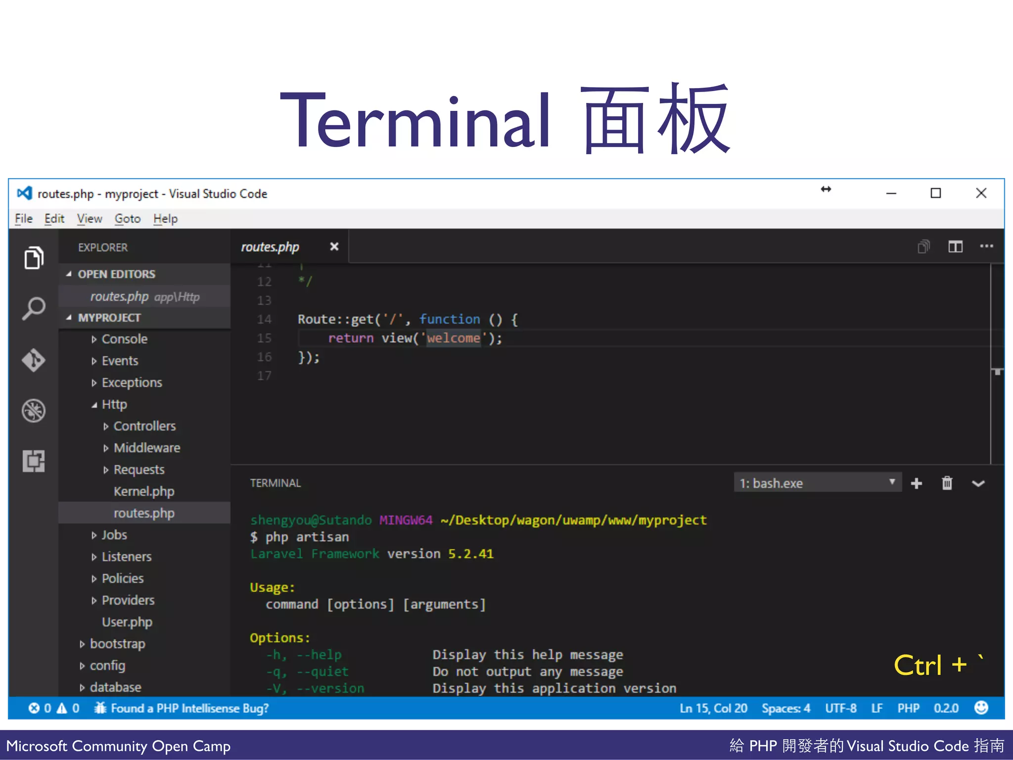Click the EXPLORER panel heading
The height and width of the screenshot is (760, 1013).
click(103, 247)
